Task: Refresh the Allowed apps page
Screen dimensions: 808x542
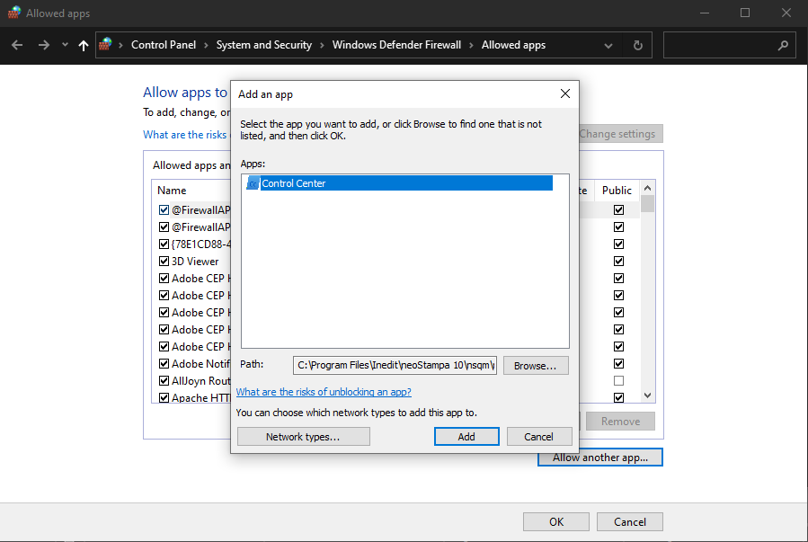Action: click(x=638, y=45)
